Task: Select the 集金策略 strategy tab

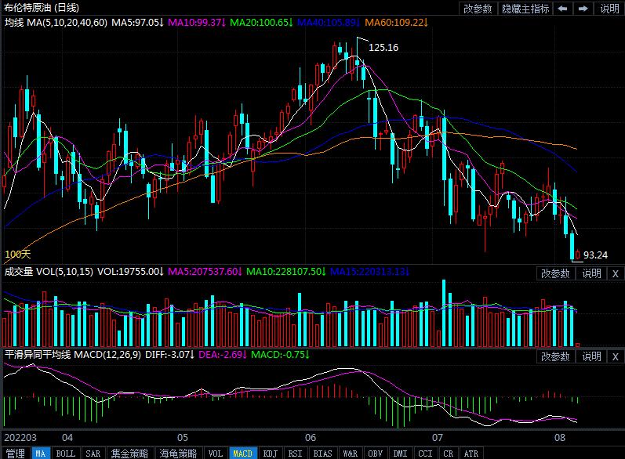Action: [x=129, y=453]
